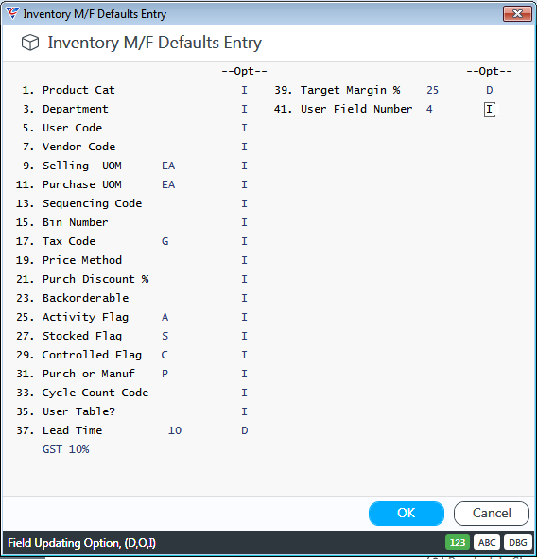Image resolution: width=537 pixels, height=559 pixels.
Task: Close the Inventory M/F Defaults window
Action: (x=517, y=14)
